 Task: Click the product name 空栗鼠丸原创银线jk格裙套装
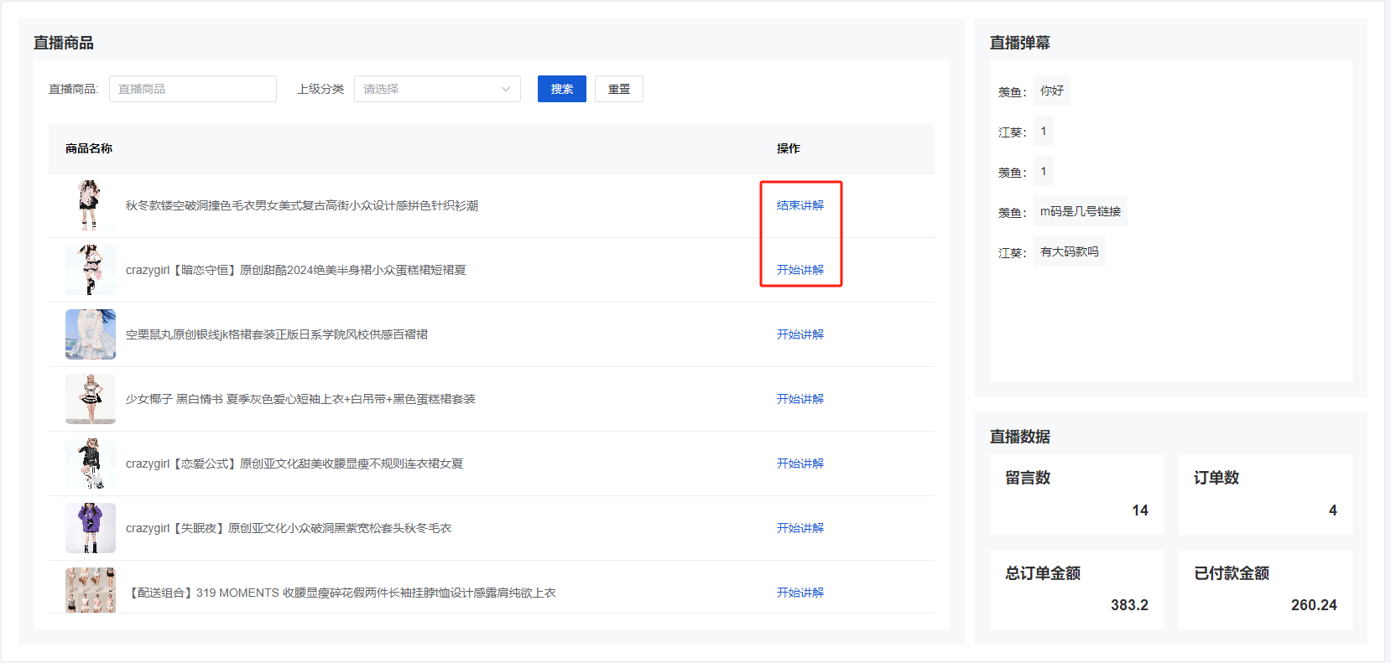point(277,334)
